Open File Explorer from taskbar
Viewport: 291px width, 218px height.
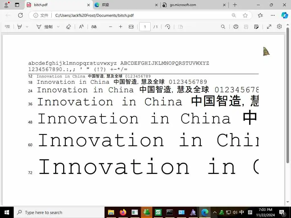[x=111, y=212]
